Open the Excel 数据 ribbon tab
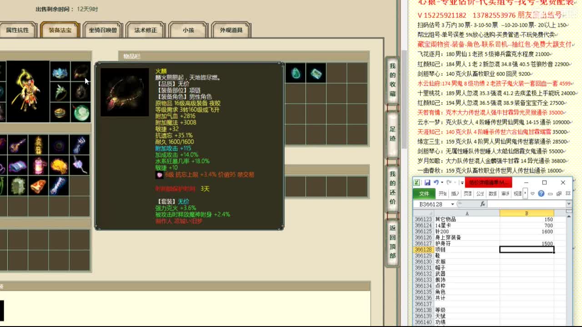Image resolution: width=582 pixels, height=327 pixels. click(492, 193)
